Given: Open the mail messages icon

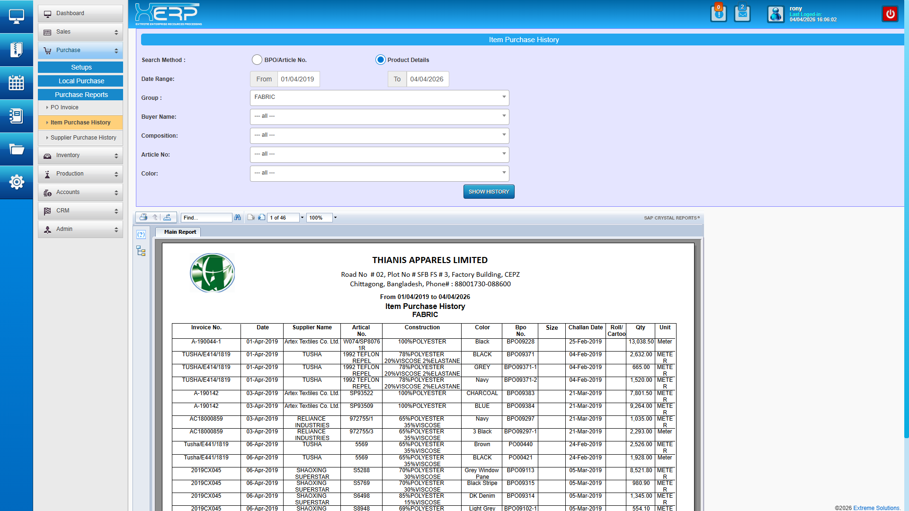Looking at the screenshot, I should point(742,14).
